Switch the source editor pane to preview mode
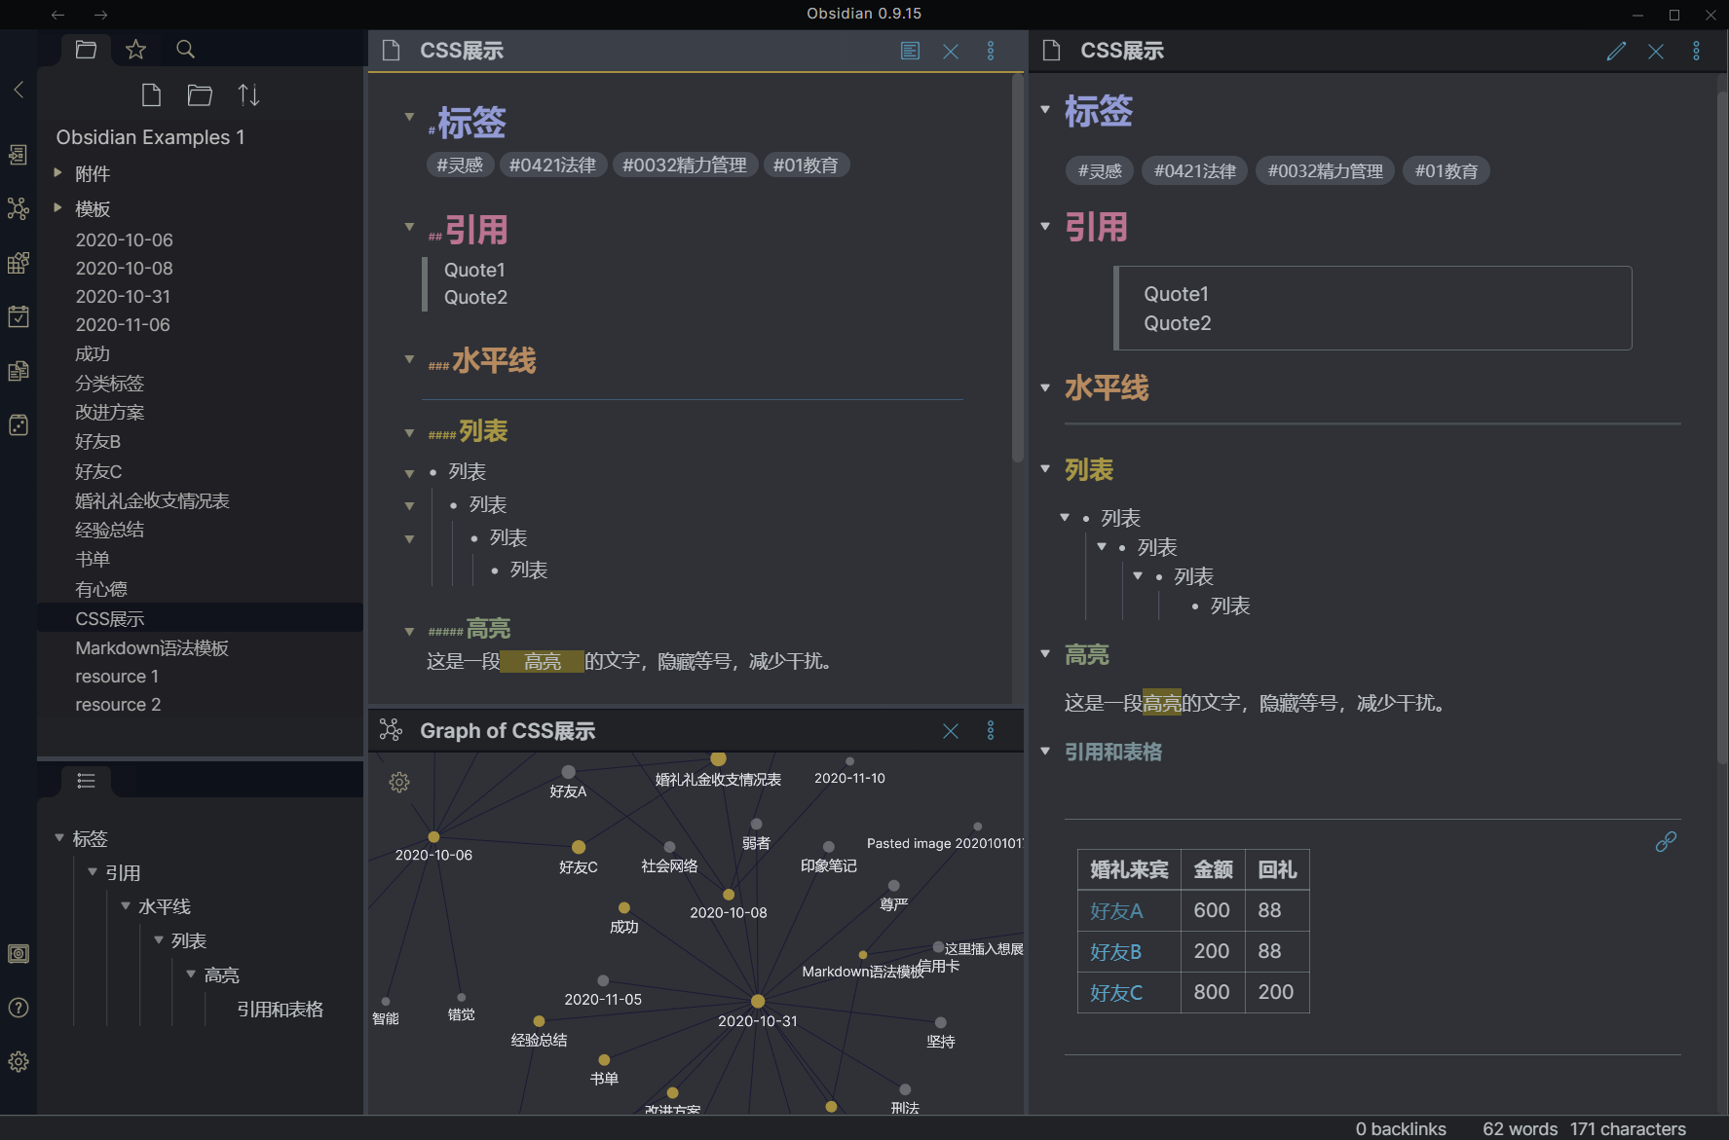 (x=910, y=51)
